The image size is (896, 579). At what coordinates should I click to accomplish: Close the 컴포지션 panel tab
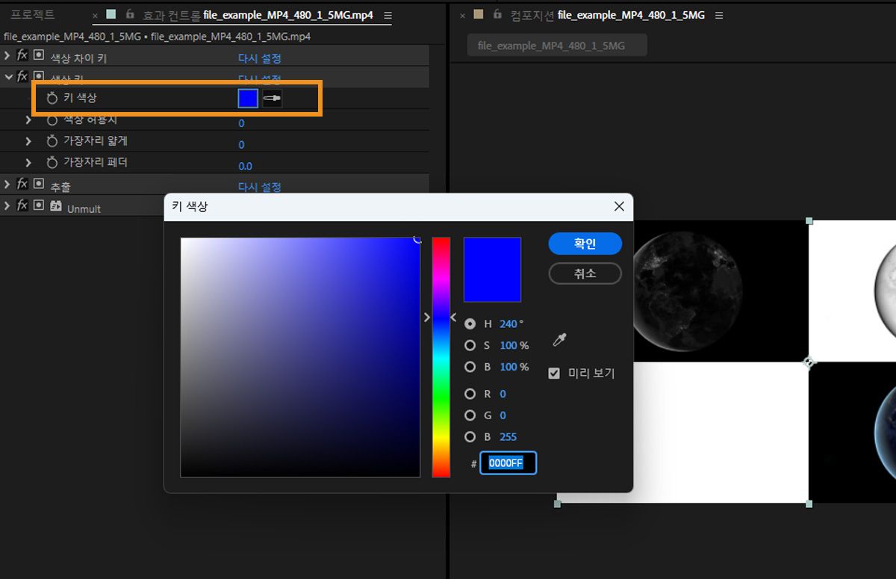pos(462,16)
